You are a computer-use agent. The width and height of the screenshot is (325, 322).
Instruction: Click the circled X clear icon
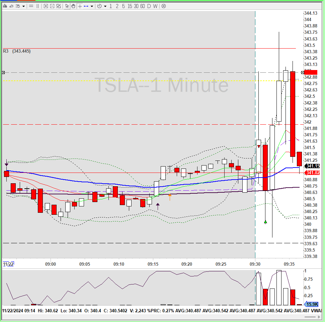point(164,6)
